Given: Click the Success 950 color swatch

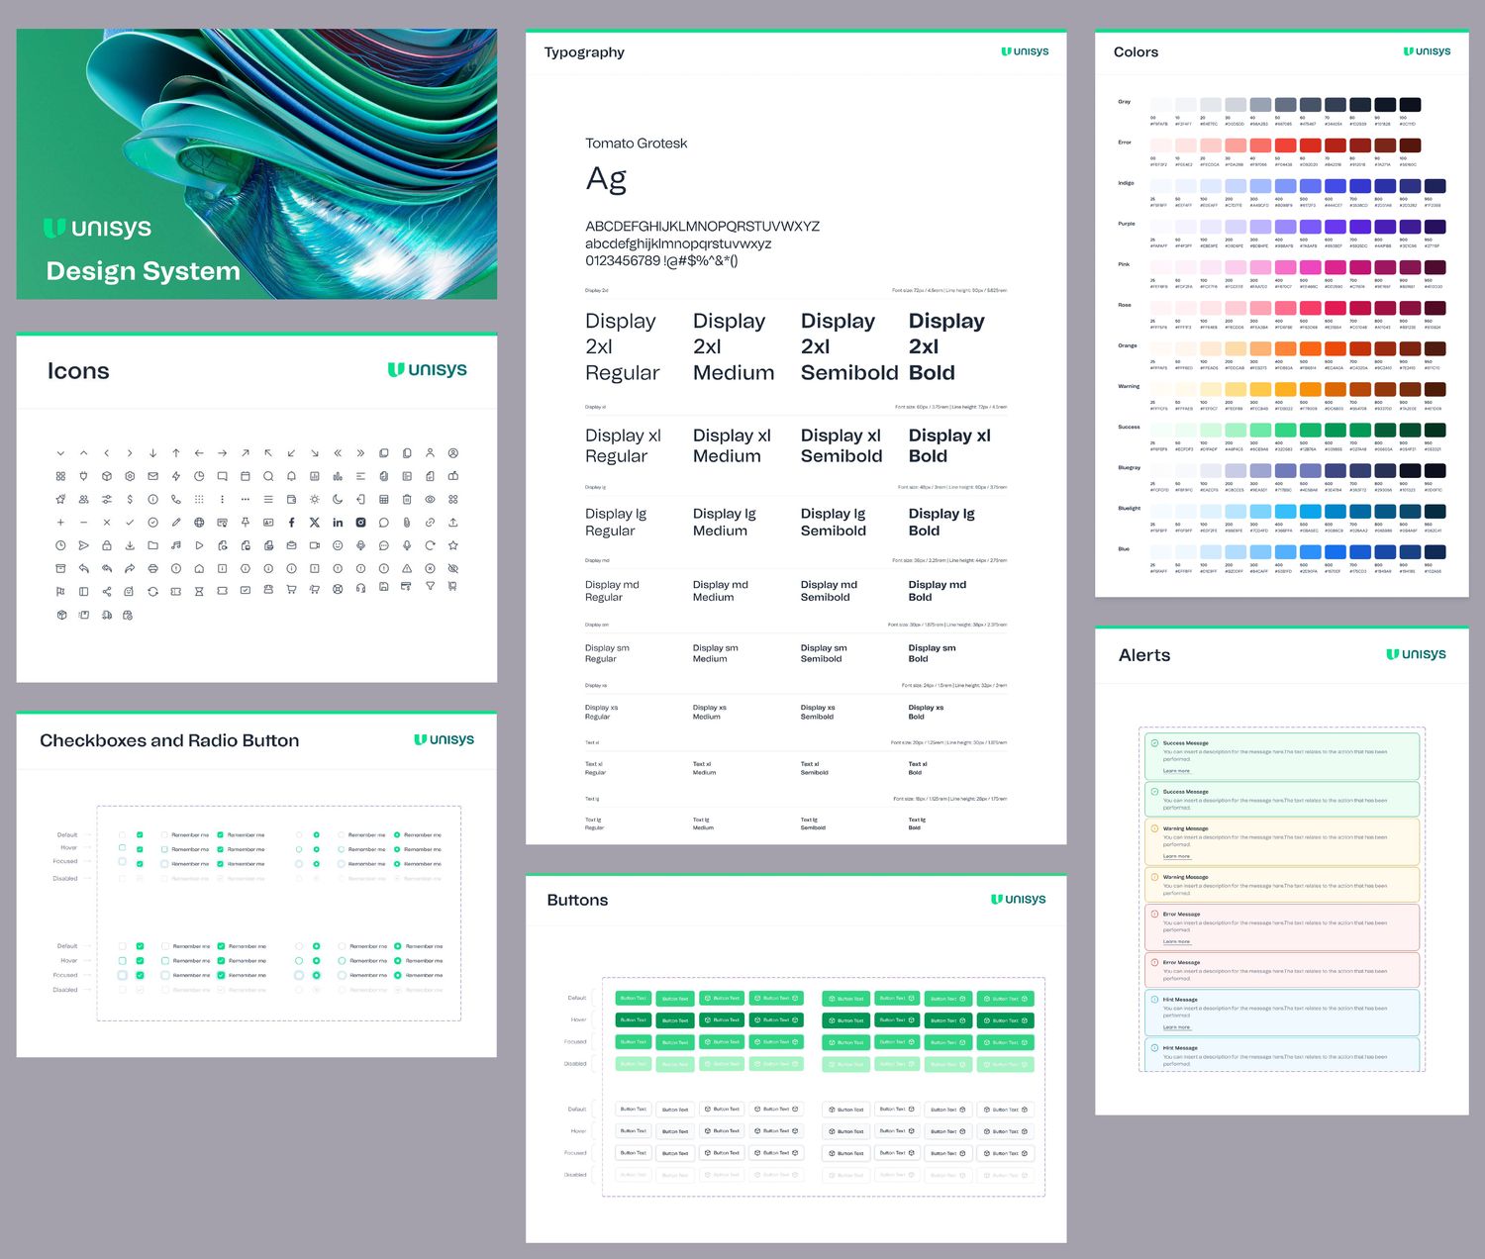Looking at the screenshot, I should coord(1435,430).
